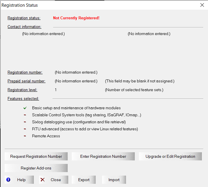Click Request Registration Number button
The width and height of the screenshot is (208, 187).
point(36,156)
